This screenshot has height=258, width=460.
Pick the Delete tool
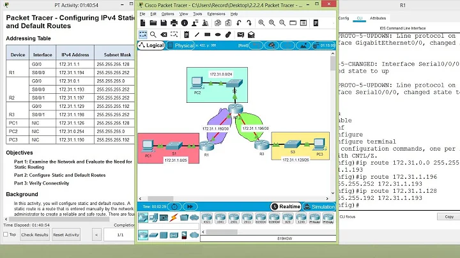(x=164, y=34)
